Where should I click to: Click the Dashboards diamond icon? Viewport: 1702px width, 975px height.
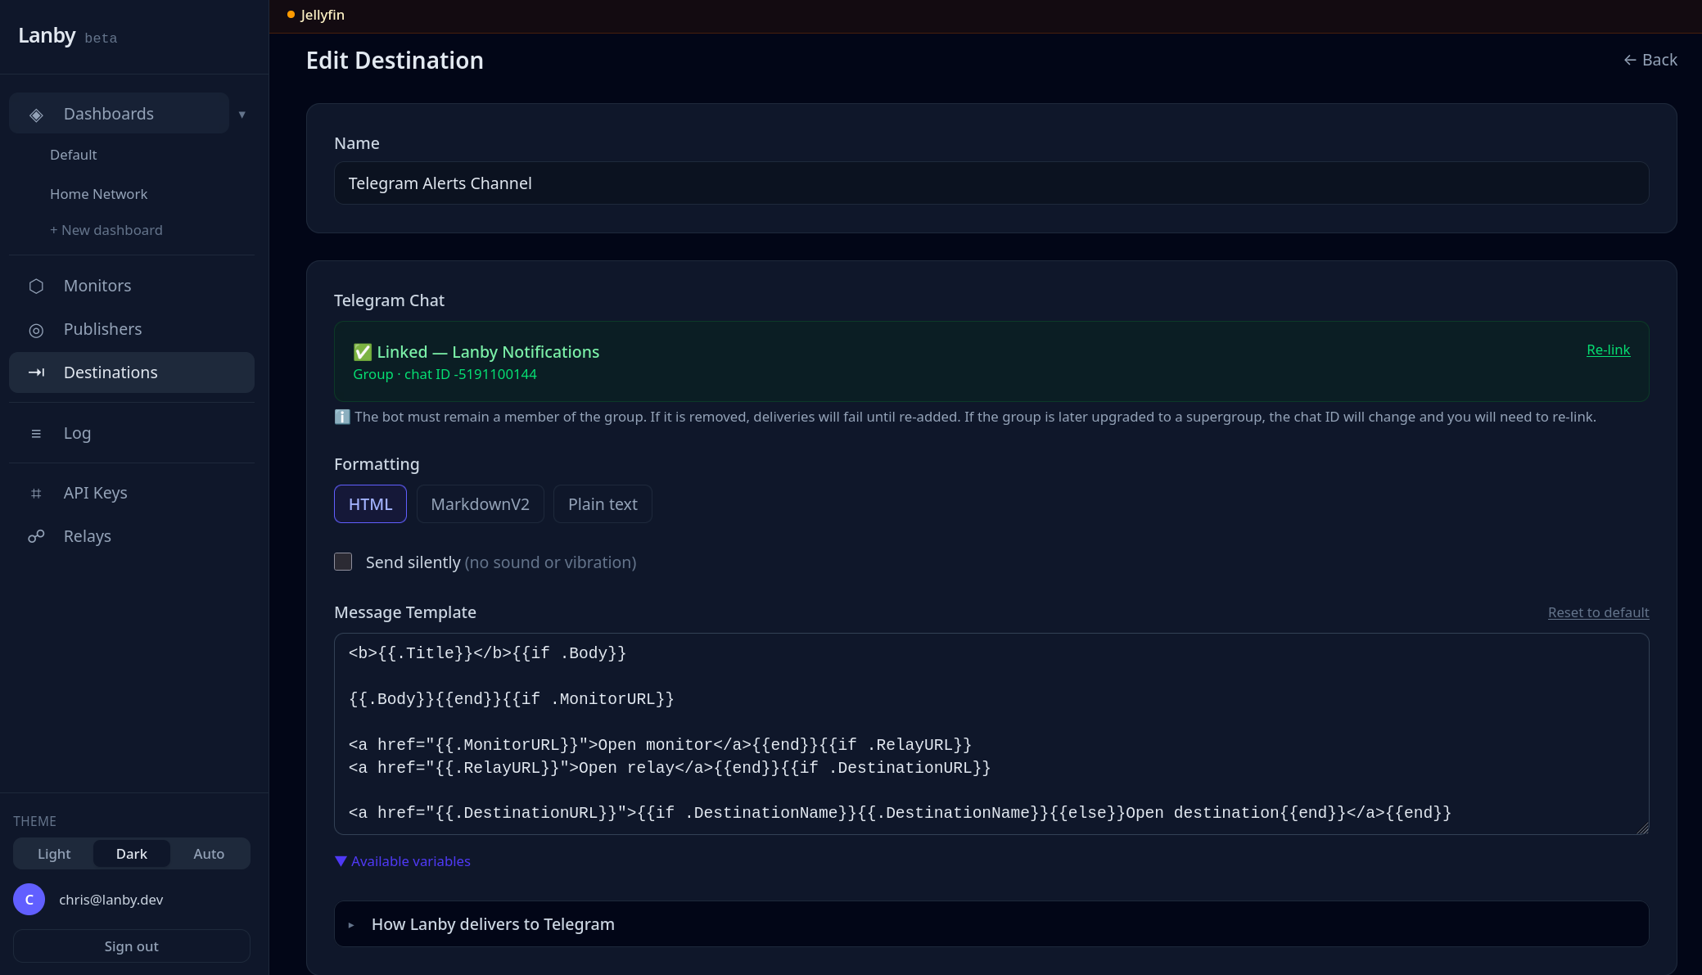pyautogui.click(x=36, y=115)
